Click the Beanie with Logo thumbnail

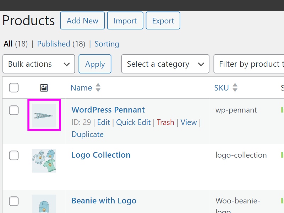pos(44,204)
